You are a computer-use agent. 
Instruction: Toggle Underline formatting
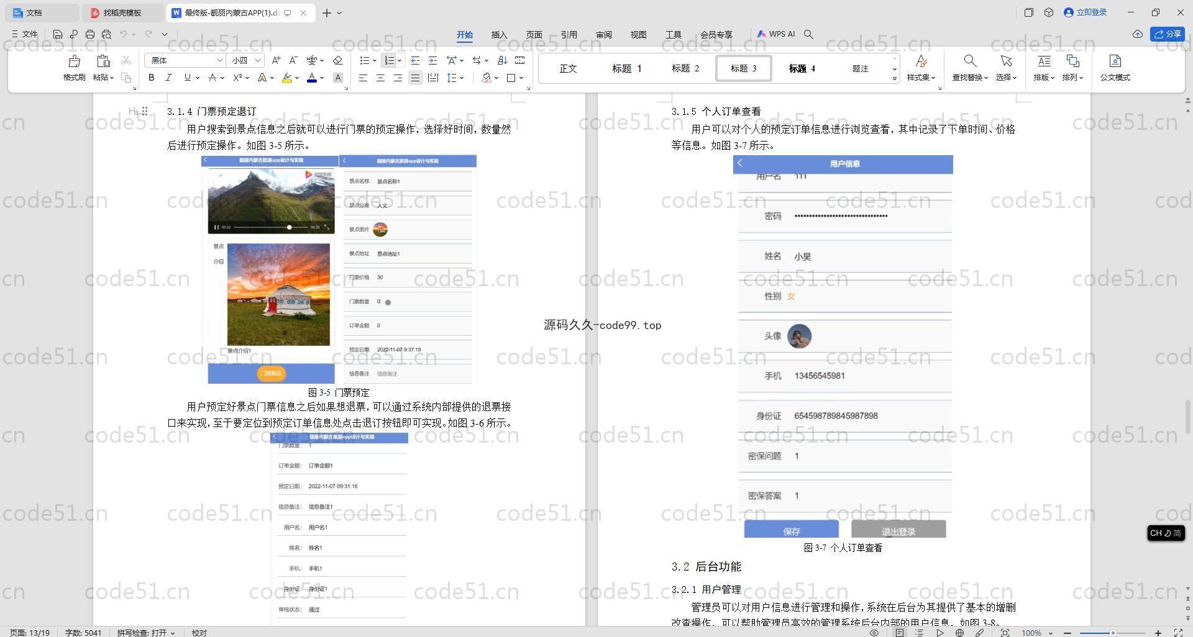click(187, 78)
